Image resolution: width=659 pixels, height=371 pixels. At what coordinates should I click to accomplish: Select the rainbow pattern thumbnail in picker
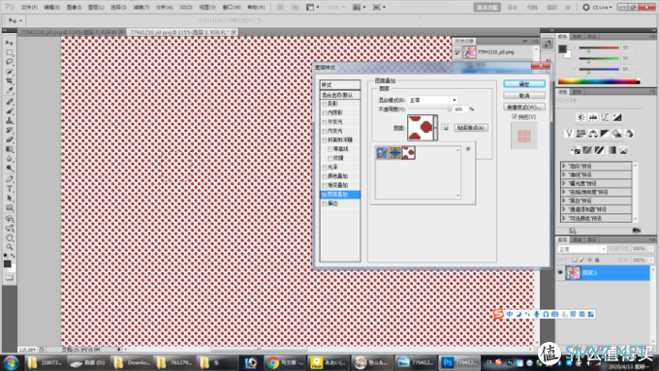pyautogui.click(x=395, y=153)
